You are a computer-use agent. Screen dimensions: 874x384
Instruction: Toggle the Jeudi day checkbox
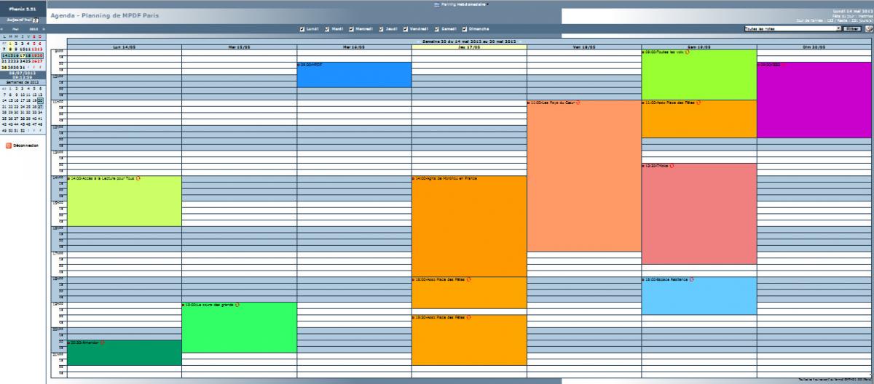(x=381, y=29)
